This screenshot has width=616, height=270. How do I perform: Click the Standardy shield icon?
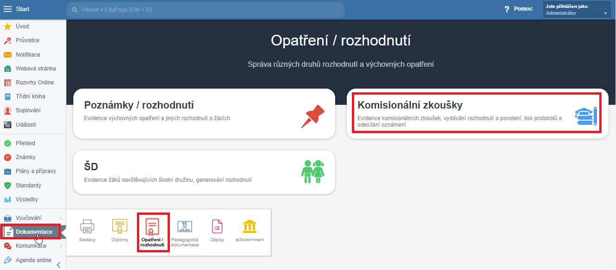click(x=7, y=186)
